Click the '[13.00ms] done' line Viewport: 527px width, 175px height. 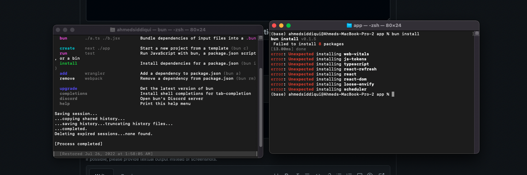click(x=289, y=49)
